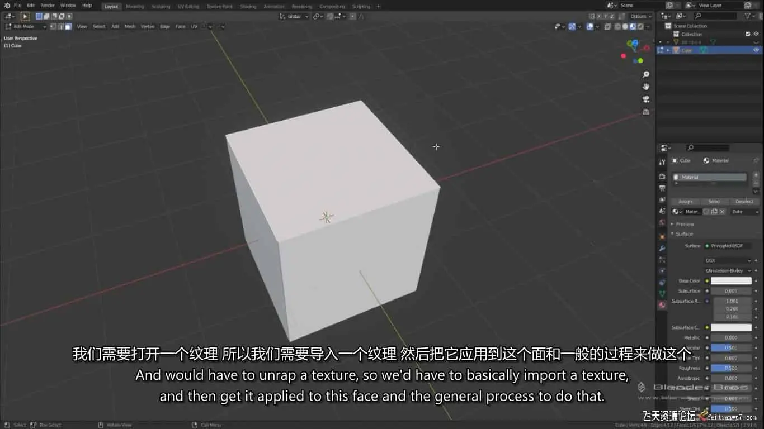The width and height of the screenshot is (764, 429).
Task: Switch perspective/orthographic grid gizmo icon
Action: point(646,112)
